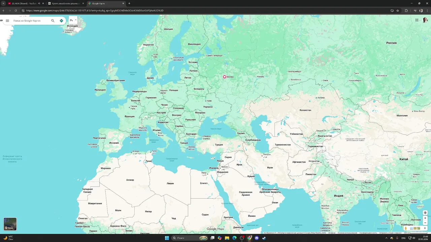Zoom out with the minus button
431x242 pixels.
[x=425, y=223]
